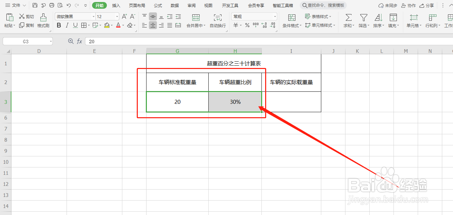Screen dimensions: 453x215
Task: Open the font size dropdown showing 12
Action: [117, 16]
